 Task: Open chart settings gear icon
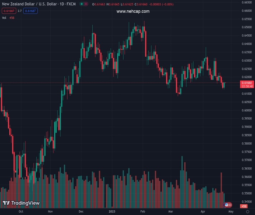(247, 212)
